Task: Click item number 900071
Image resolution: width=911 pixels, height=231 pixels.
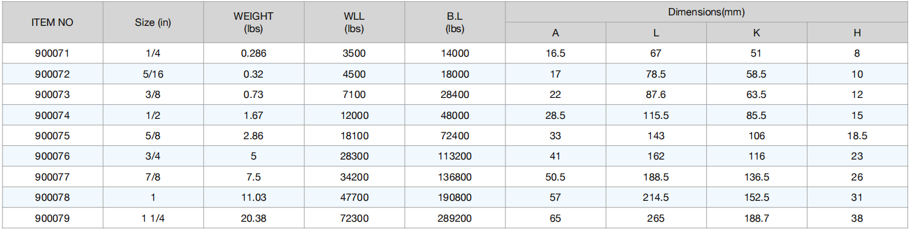Action: [x=52, y=54]
